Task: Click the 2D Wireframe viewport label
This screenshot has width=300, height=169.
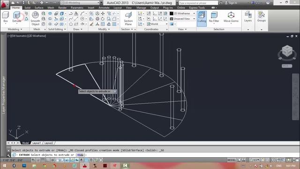Action: click(37, 36)
